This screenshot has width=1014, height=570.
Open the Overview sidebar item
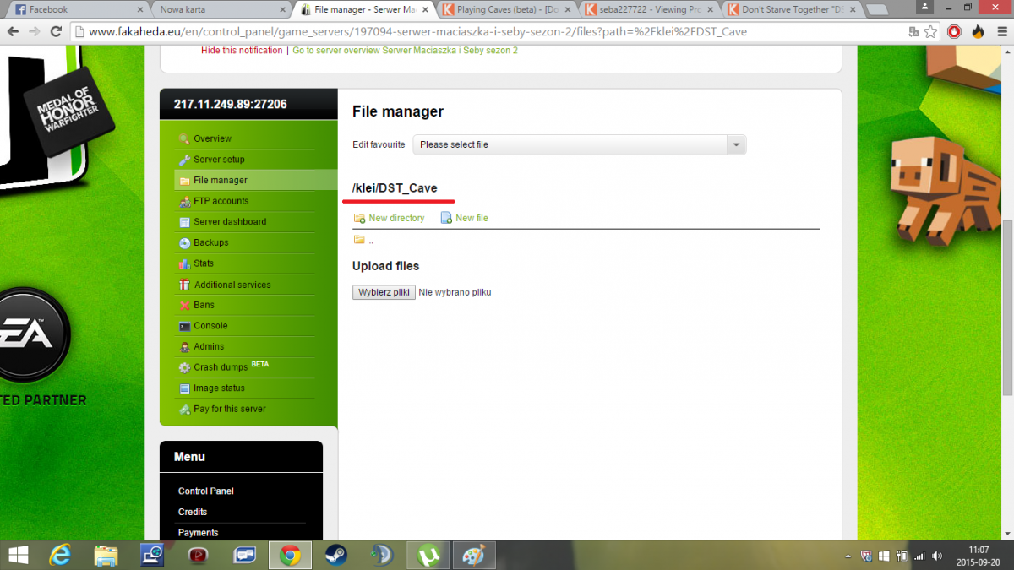click(212, 138)
